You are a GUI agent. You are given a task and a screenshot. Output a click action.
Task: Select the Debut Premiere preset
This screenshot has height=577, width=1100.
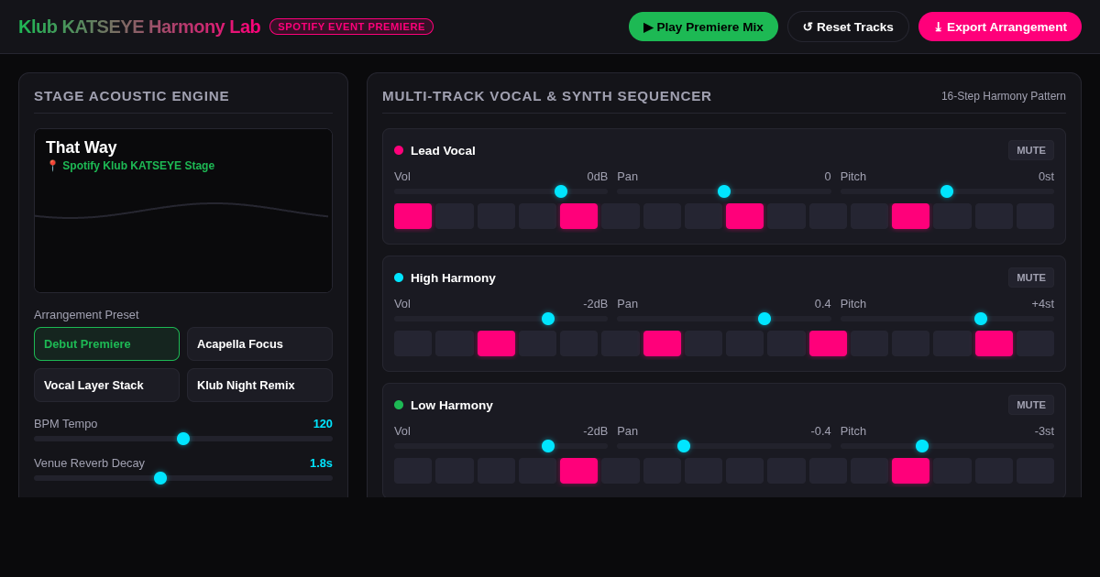point(106,344)
